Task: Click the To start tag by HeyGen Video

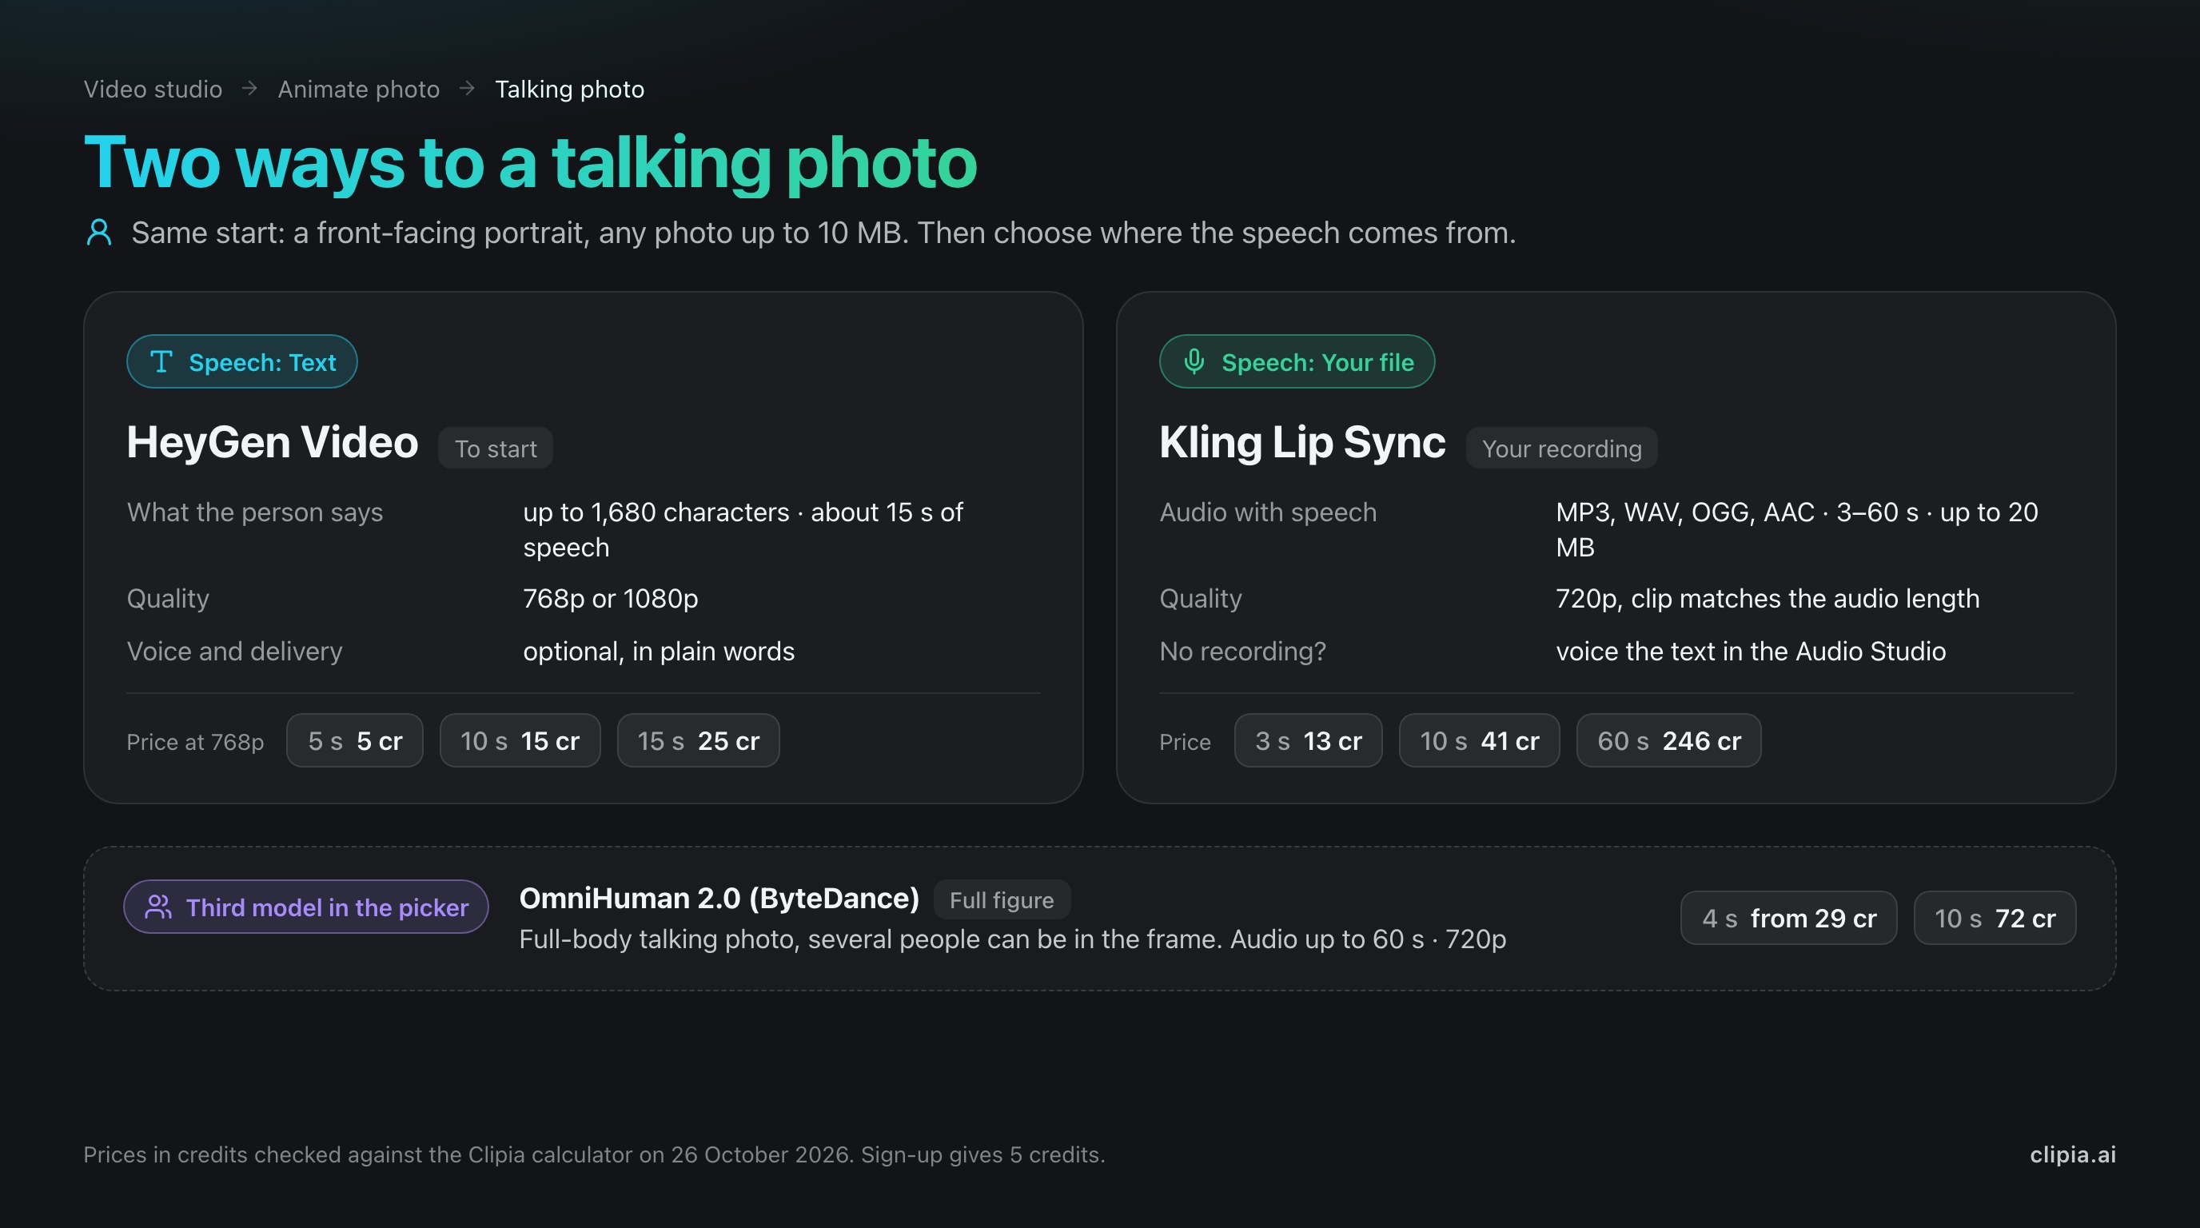Action: point(496,449)
